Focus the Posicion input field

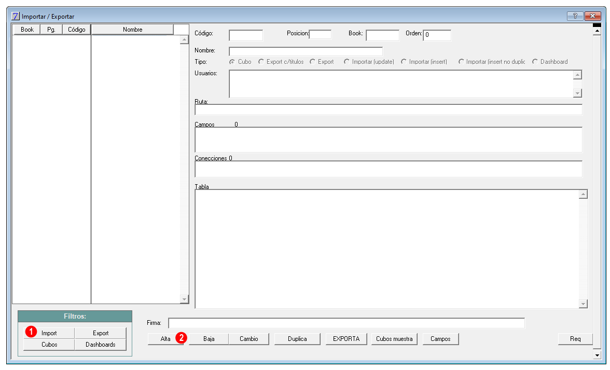coord(320,34)
